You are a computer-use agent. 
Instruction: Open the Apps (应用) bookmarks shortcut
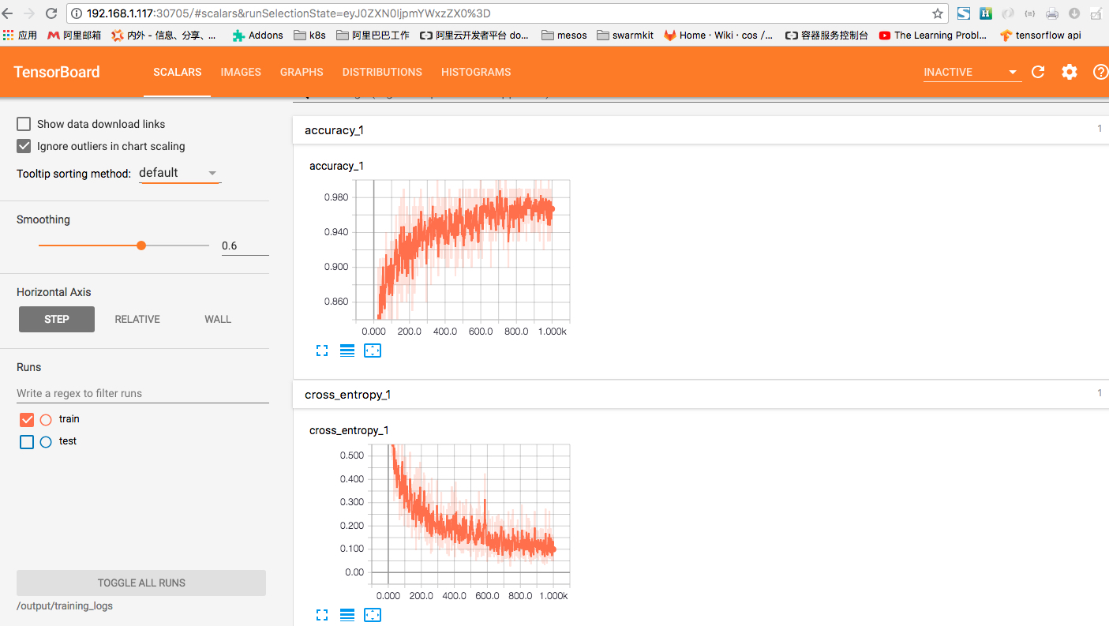(x=21, y=35)
